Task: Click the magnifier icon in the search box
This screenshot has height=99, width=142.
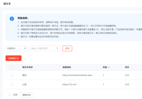Action: [x=57, y=48]
